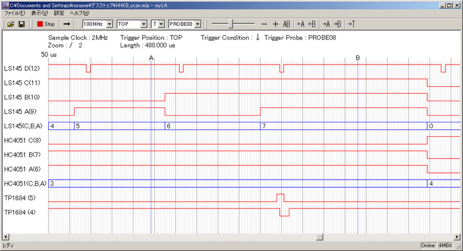
Task: Click the →B cursor button
Action: [x=337, y=24]
